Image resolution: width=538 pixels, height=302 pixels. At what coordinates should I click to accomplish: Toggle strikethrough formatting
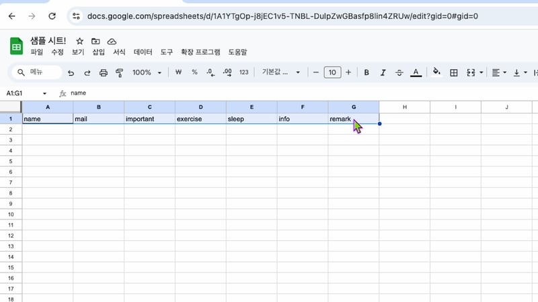click(x=399, y=72)
